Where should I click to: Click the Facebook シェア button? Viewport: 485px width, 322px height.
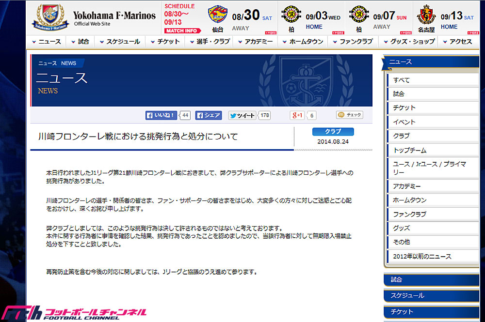(x=210, y=115)
